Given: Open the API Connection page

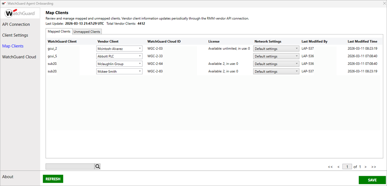Looking at the screenshot, I should pyautogui.click(x=16, y=24).
